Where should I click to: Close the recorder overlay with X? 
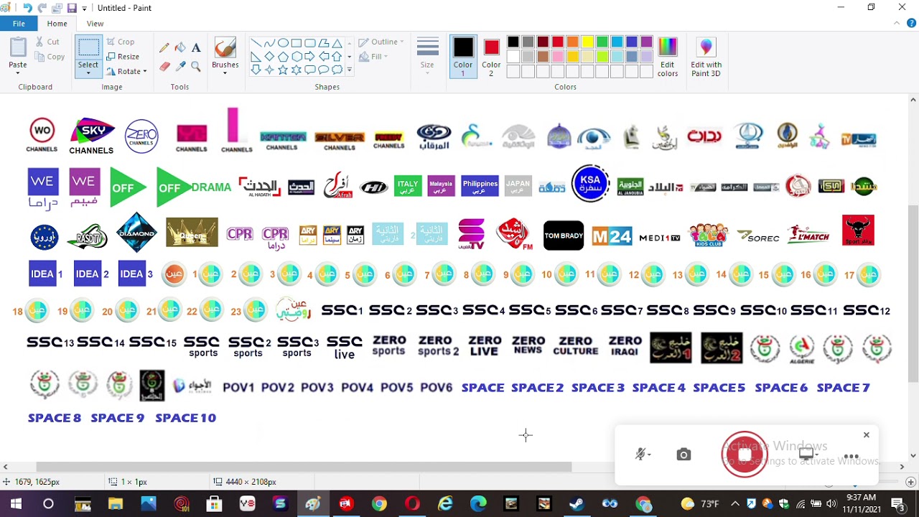pyautogui.click(x=867, y=435)
